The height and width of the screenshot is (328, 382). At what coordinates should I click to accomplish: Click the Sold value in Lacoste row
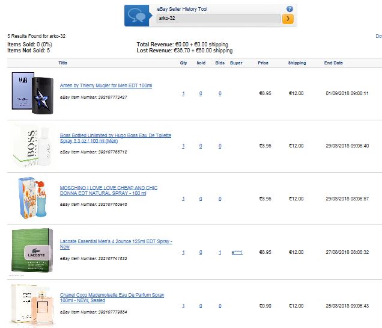(x=201, y=252)
